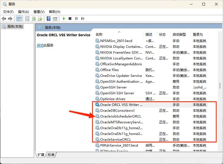223x164 pixels.
Task: Click the Forward arrow toolbar icon
Action: 10,19
